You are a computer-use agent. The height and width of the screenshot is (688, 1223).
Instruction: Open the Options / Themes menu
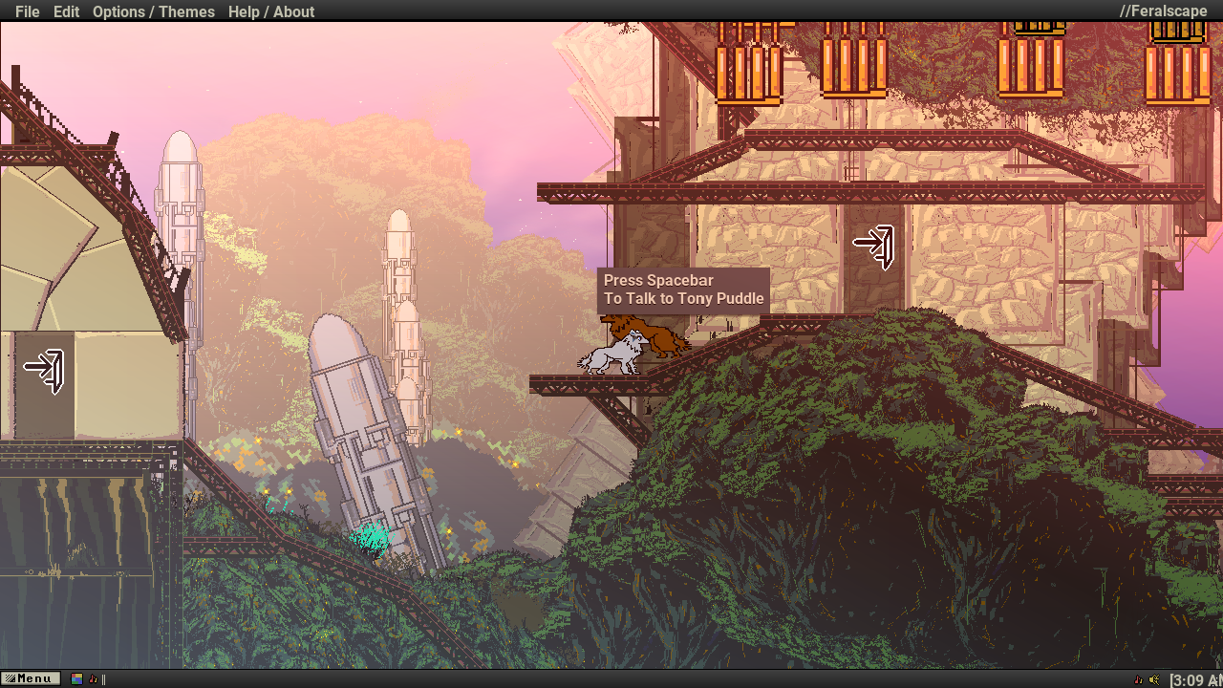tap(153, 11)
